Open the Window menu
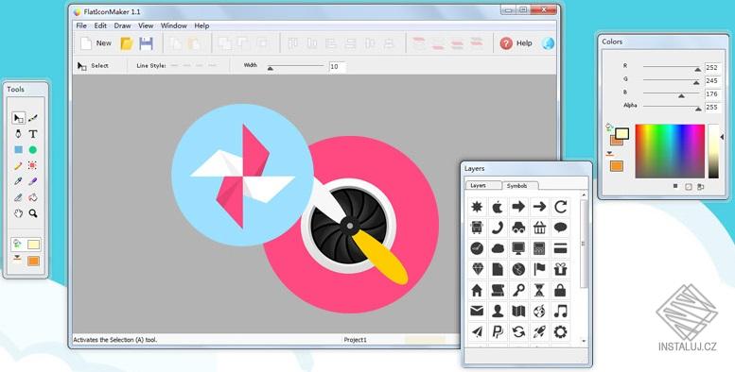Viewport: 735px width, 372px height. click(x=173, y=25)
